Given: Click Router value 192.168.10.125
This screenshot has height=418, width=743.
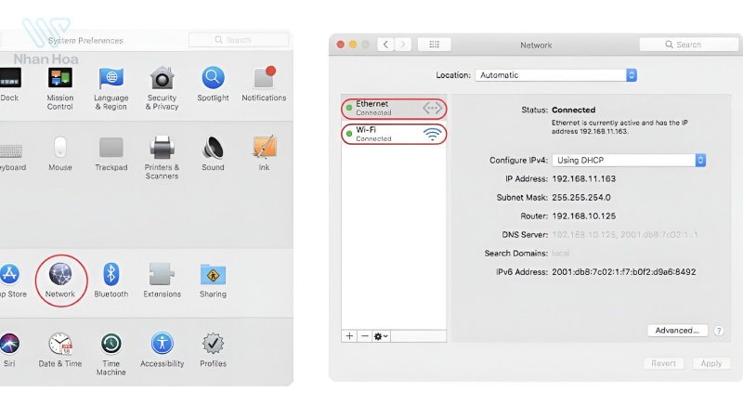Looking at the screenshot, I should [x=584, y=216].
